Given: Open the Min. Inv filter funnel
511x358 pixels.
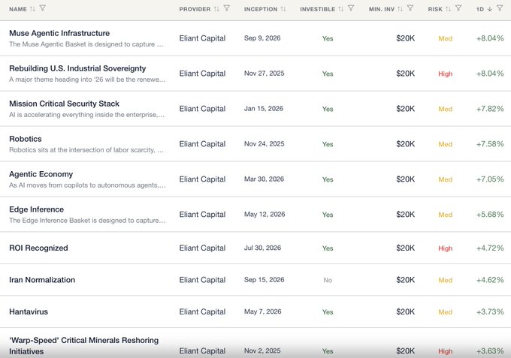Looking at the screenshot, I should pyautogui.click(x=410, y=8).
